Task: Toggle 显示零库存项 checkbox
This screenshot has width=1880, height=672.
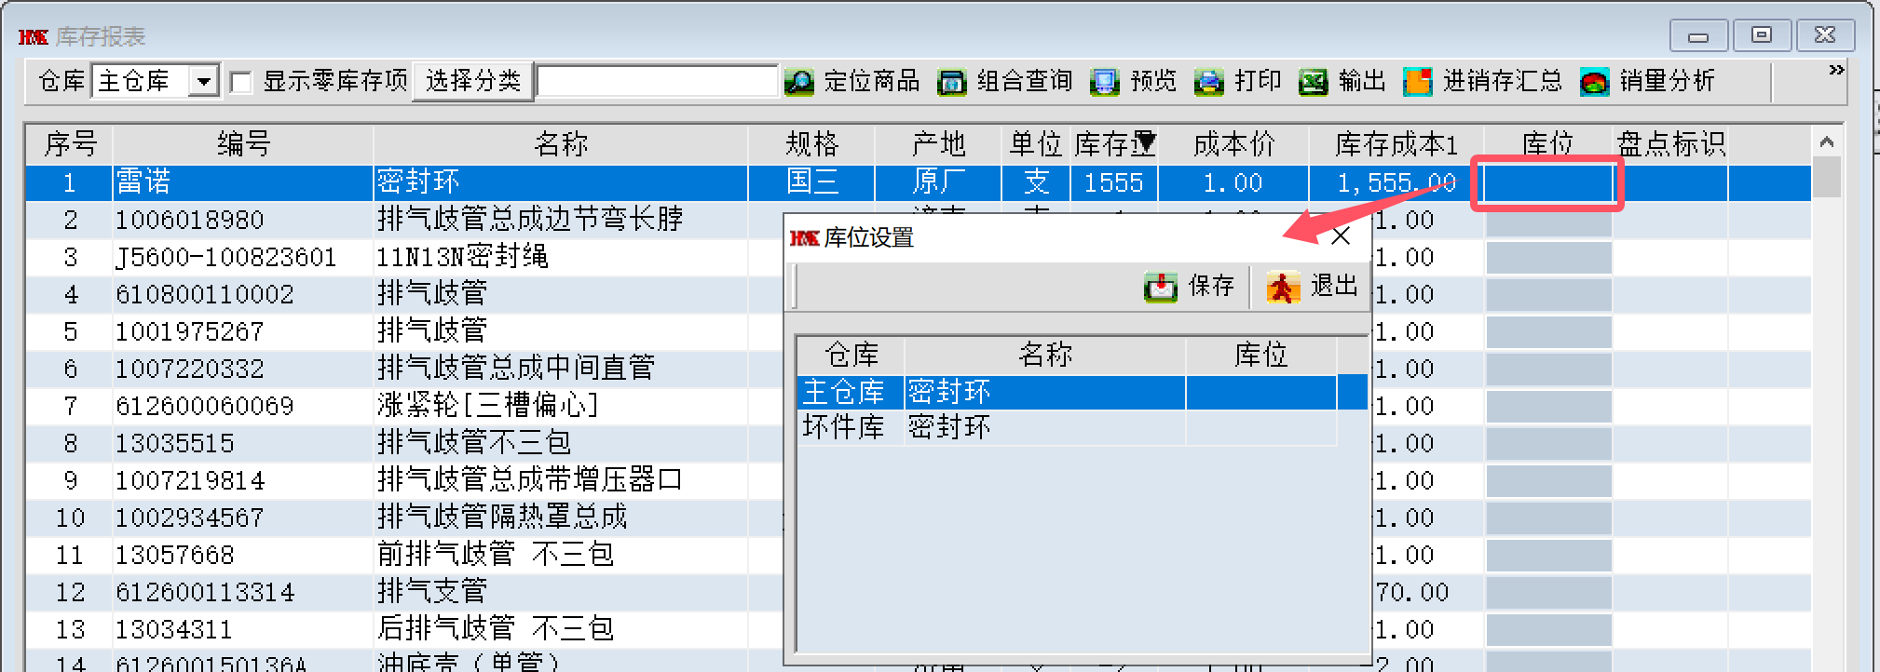Action: pos(240,82)
